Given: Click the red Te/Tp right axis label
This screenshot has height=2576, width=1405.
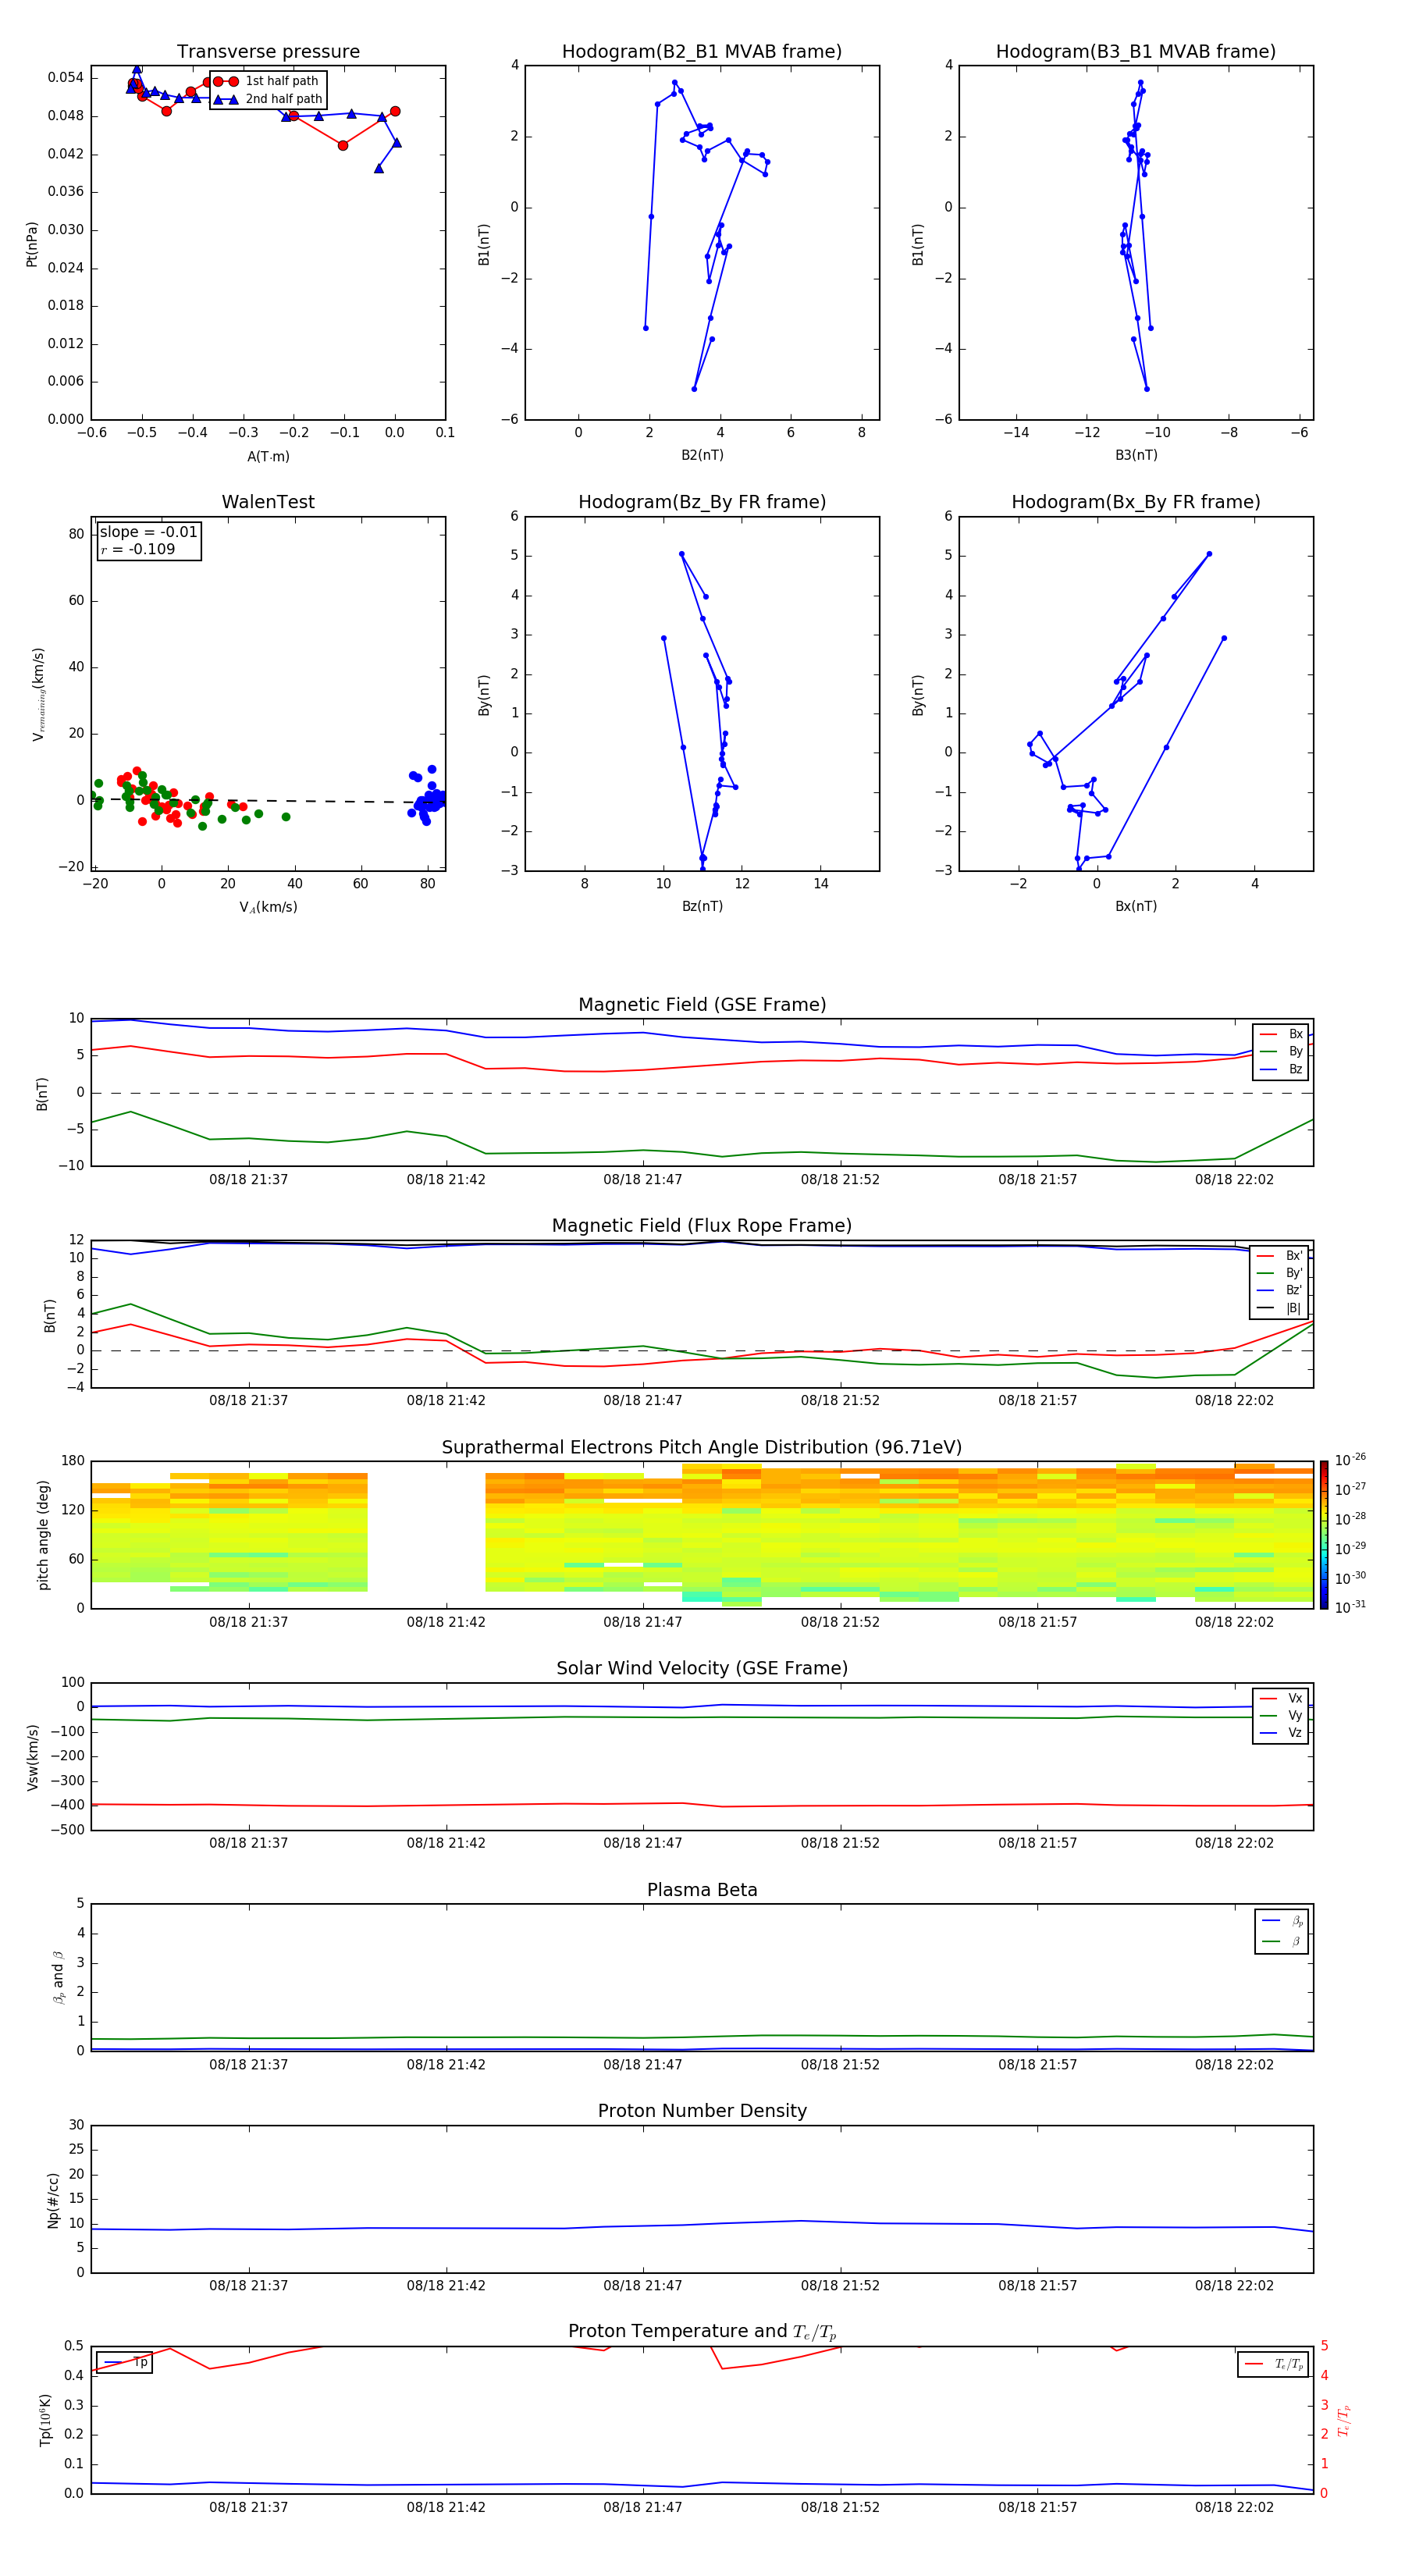Looking at the screenshot, I should [1343, 2420].
